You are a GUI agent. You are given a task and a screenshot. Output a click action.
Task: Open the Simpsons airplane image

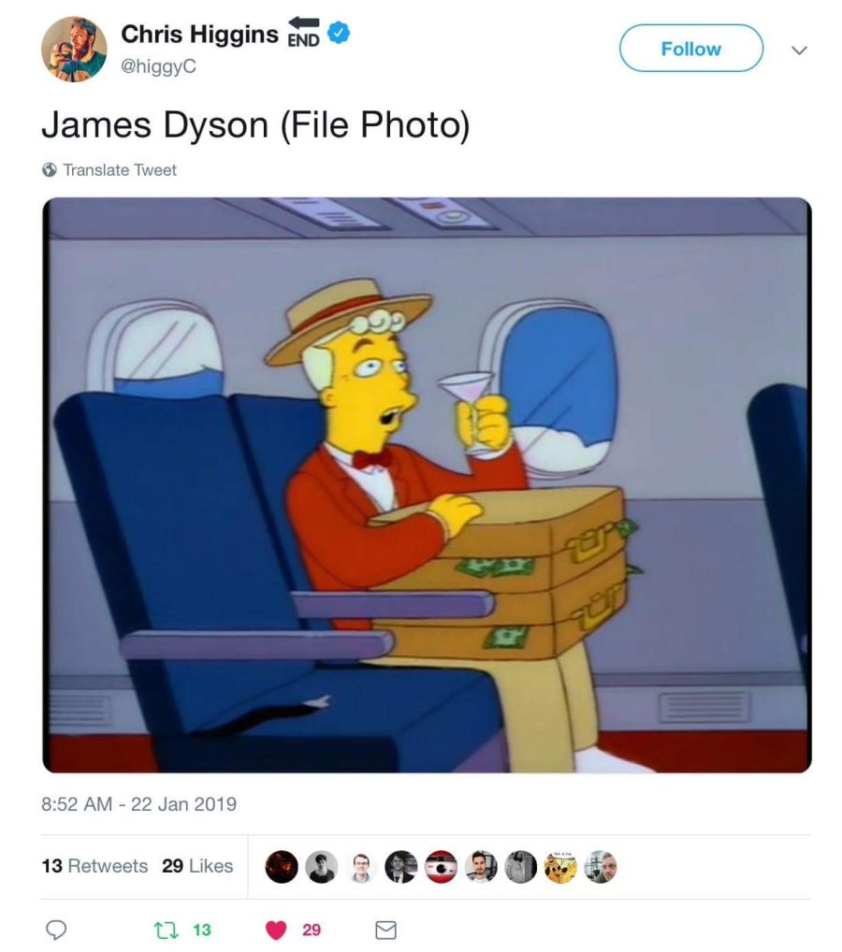click(x=427, y=484)
